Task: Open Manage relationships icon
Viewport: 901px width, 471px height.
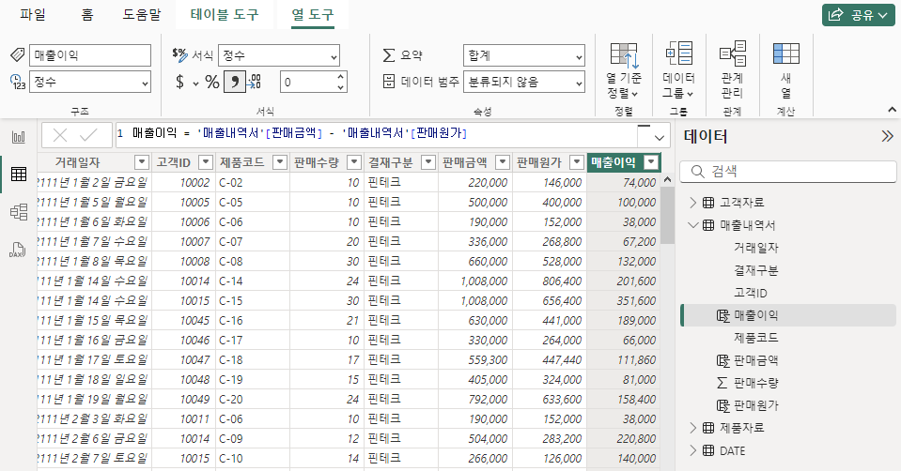Action: 733,53
